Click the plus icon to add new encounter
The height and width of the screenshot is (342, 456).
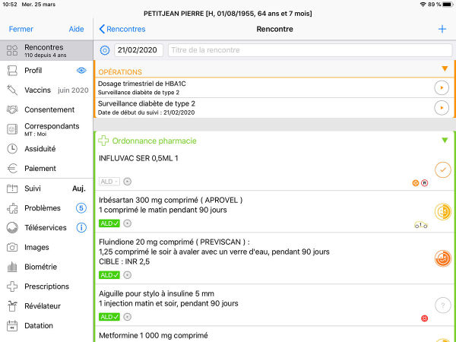coord(442,29)
